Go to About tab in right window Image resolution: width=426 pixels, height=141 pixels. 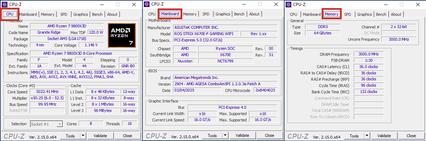[396, 14]
